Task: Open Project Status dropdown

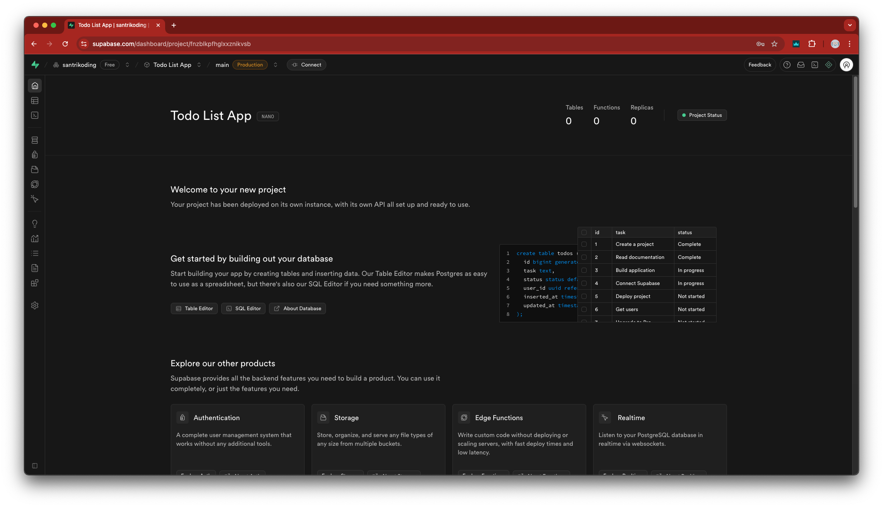Action: click(702, 115)
